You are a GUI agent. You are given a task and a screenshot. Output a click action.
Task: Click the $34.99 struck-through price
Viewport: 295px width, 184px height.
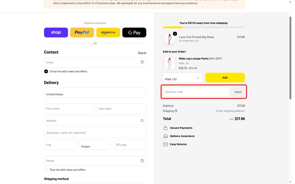pos(193,68)
